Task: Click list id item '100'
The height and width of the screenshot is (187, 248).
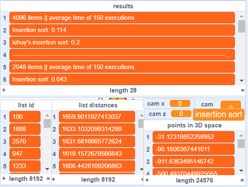Action: 25,117
